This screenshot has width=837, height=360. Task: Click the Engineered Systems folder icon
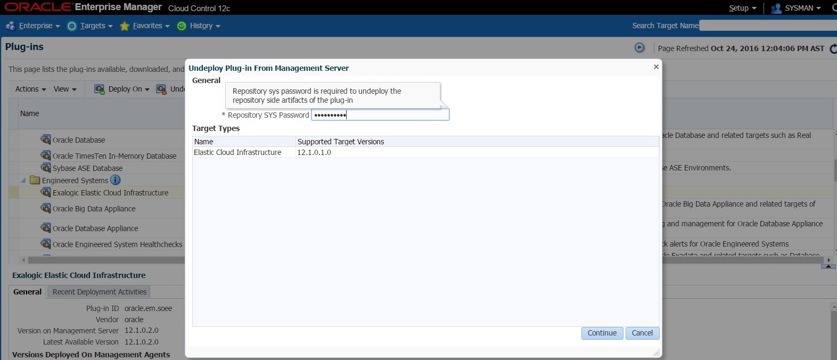[35, 180]
